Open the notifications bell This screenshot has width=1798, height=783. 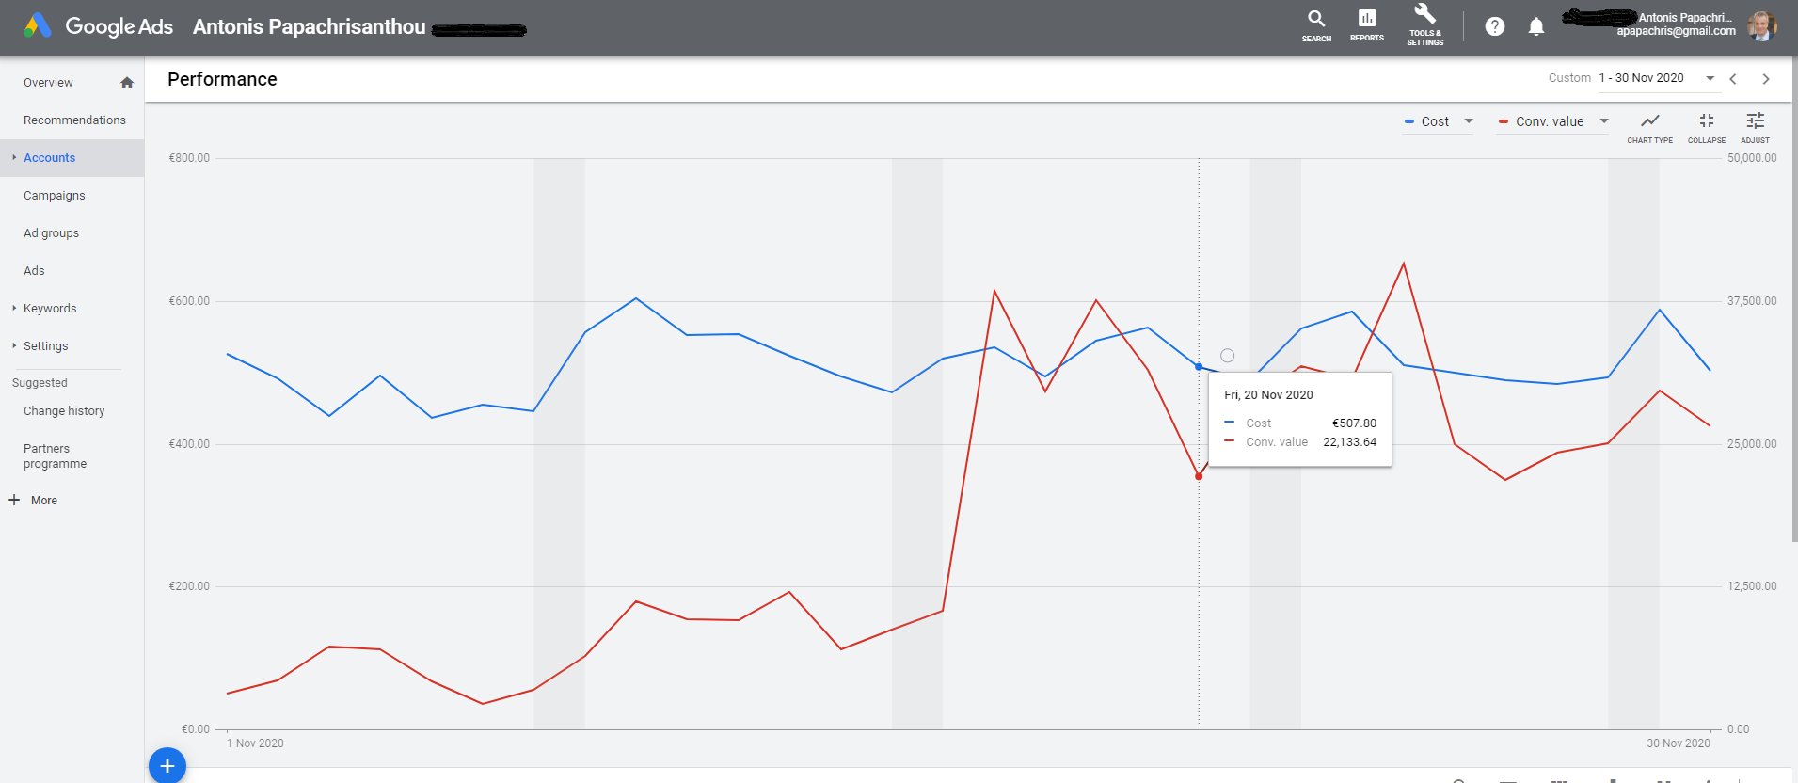(1536, 26)
